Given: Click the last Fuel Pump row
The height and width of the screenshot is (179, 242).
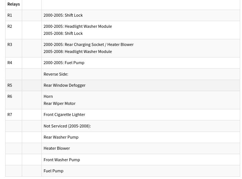Looking at the screenshot, I should [123, 171].
